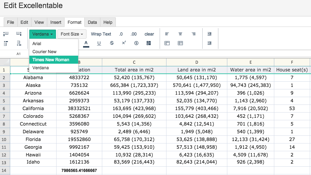This screenshot has width=311, height=175.
Task: Center align the text
Action: click(x=180, y=34)
